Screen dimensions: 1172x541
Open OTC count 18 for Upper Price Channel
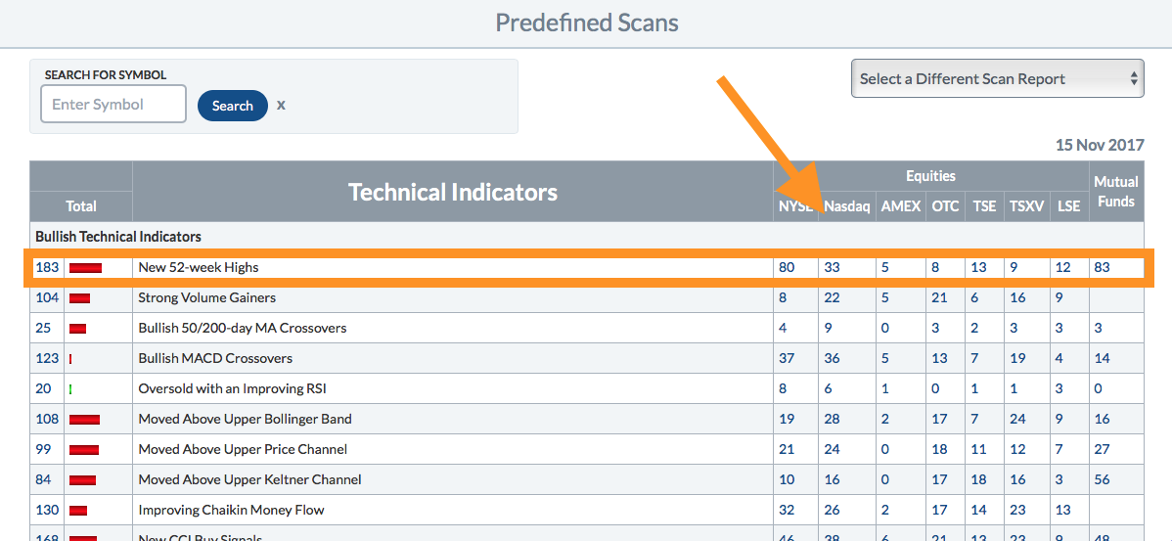(x=939, y=449)
